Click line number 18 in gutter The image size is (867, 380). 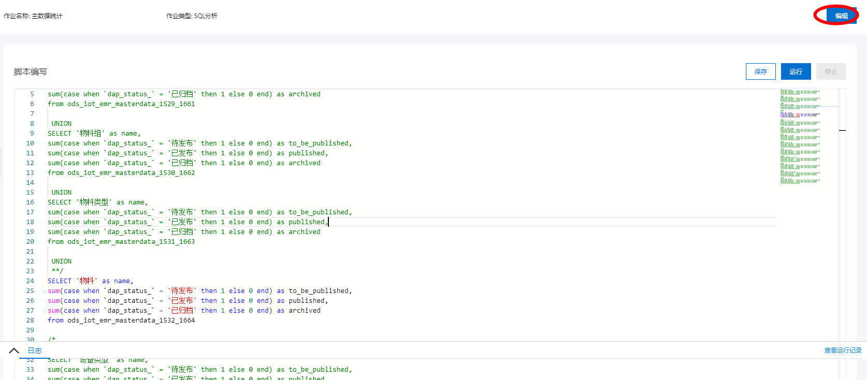(x=30, y=222)
